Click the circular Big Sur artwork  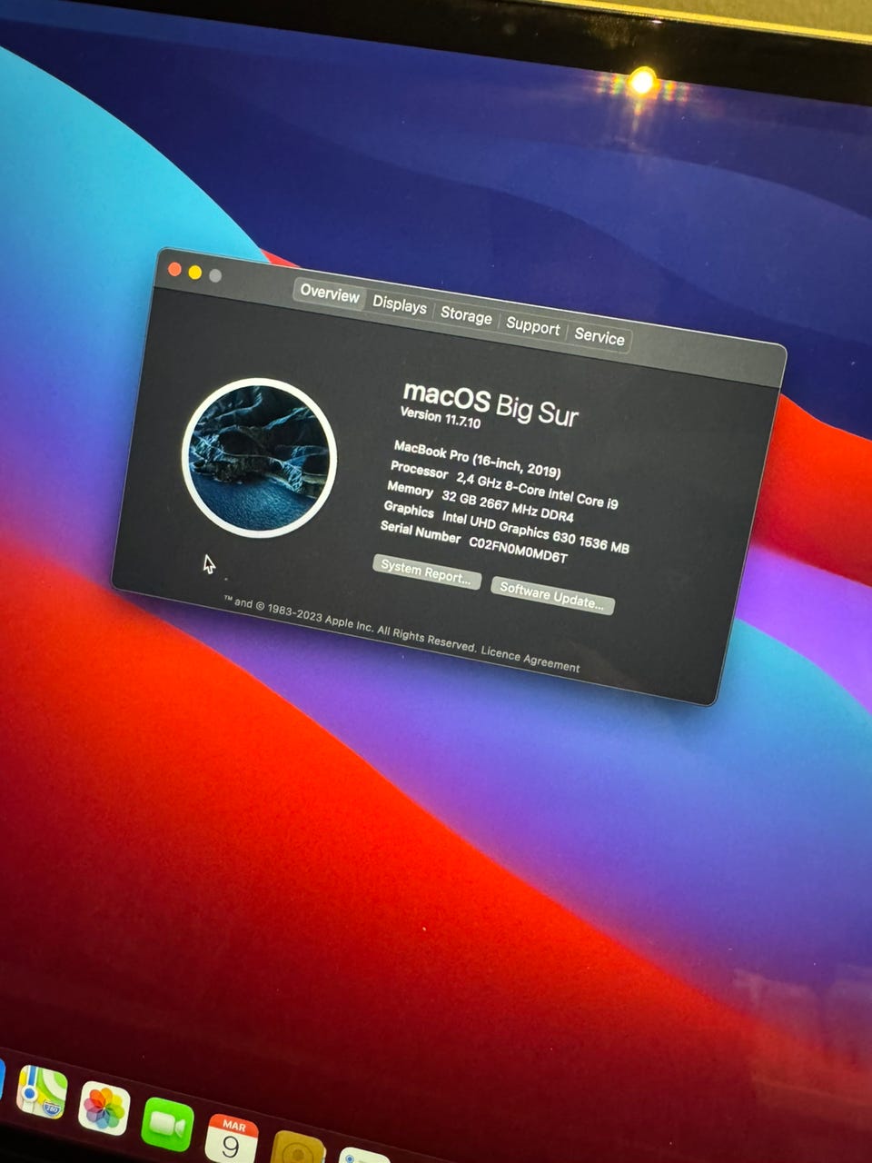pos(260,457)
